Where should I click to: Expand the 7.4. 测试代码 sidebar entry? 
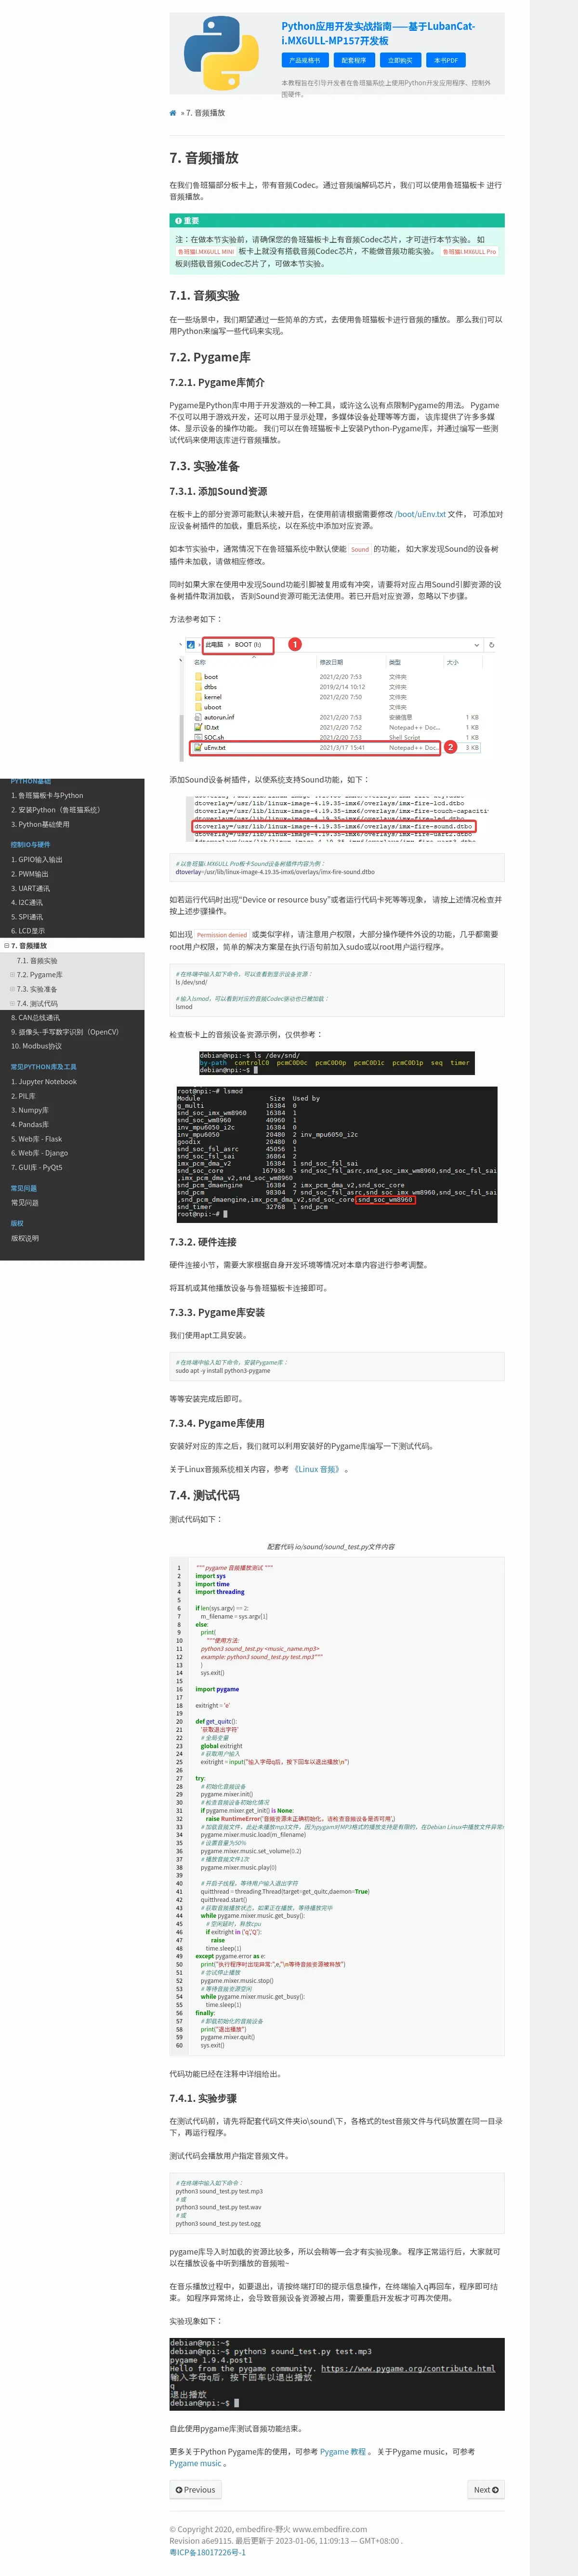coord(12,1003)
